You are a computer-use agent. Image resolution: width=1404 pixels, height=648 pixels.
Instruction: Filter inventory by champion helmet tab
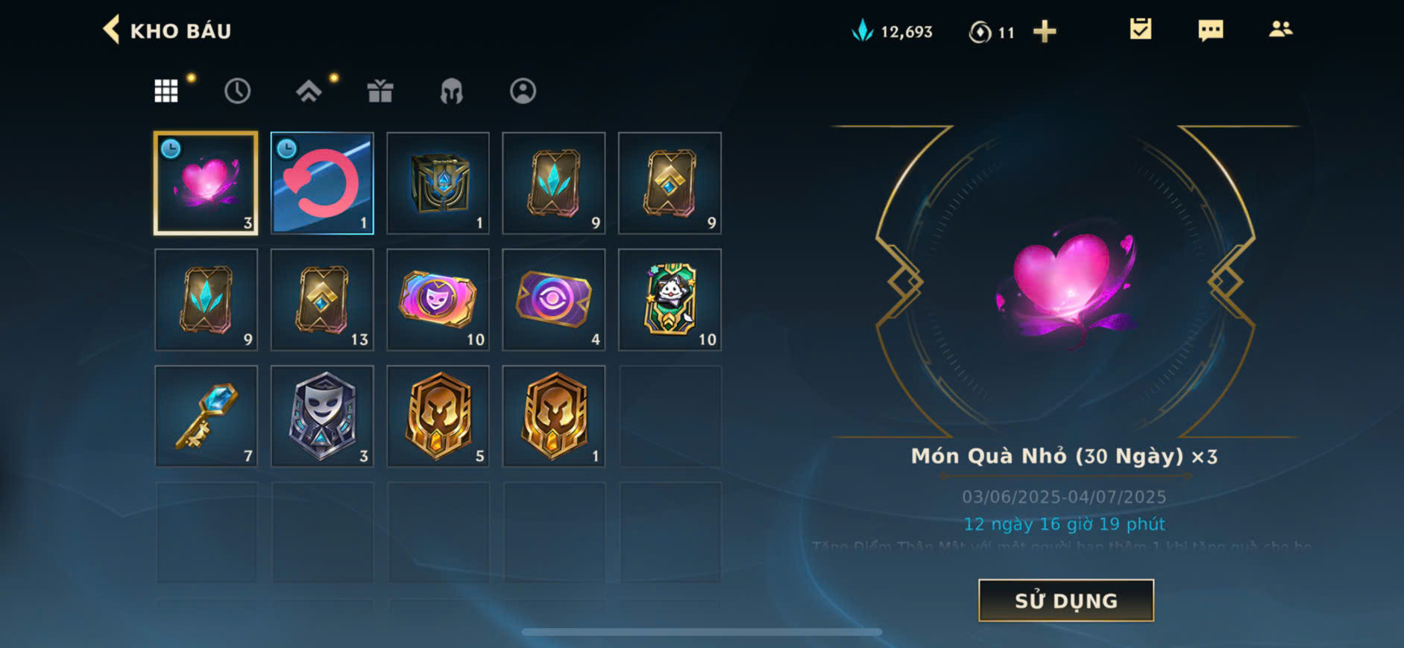(x=451, y=91)
